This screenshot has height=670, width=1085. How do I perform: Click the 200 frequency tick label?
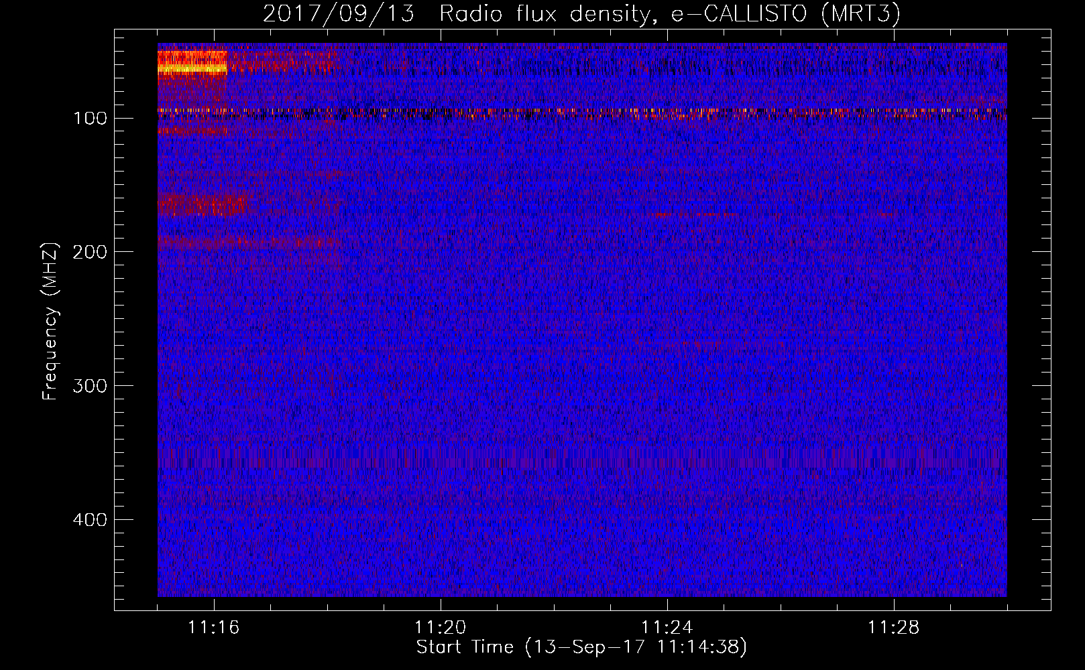click(x=90, y=252)
